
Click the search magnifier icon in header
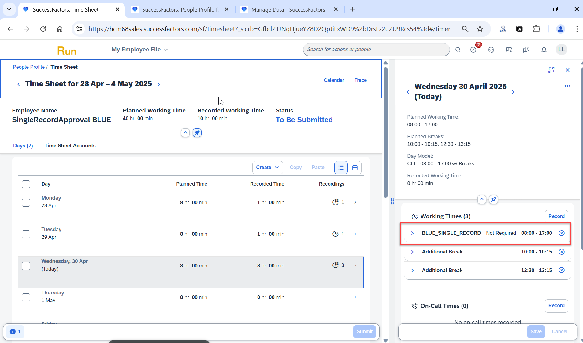coord(458,50)
